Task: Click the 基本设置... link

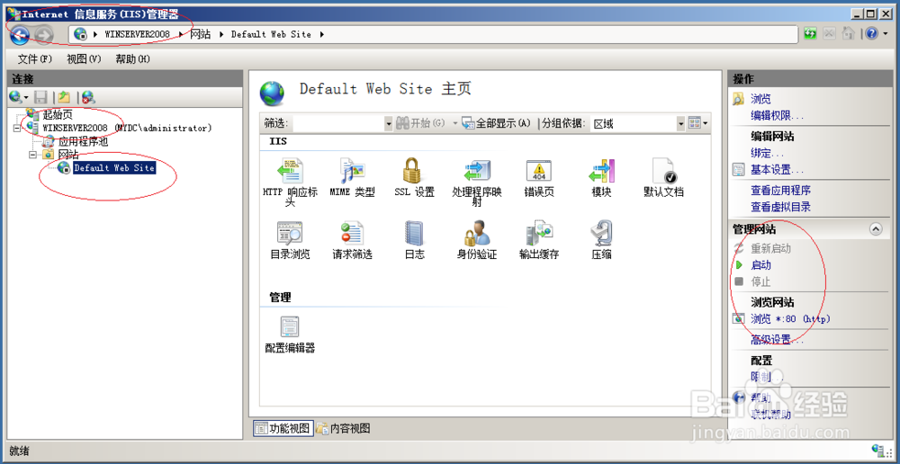Action: pos(778,170)
